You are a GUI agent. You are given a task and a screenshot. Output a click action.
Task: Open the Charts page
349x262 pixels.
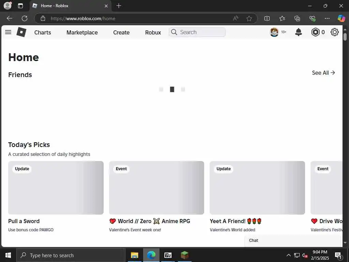pyautogui.click(x=43, y=32)
